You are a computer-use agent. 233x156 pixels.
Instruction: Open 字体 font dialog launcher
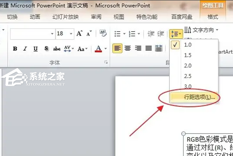tap(106, 62)
